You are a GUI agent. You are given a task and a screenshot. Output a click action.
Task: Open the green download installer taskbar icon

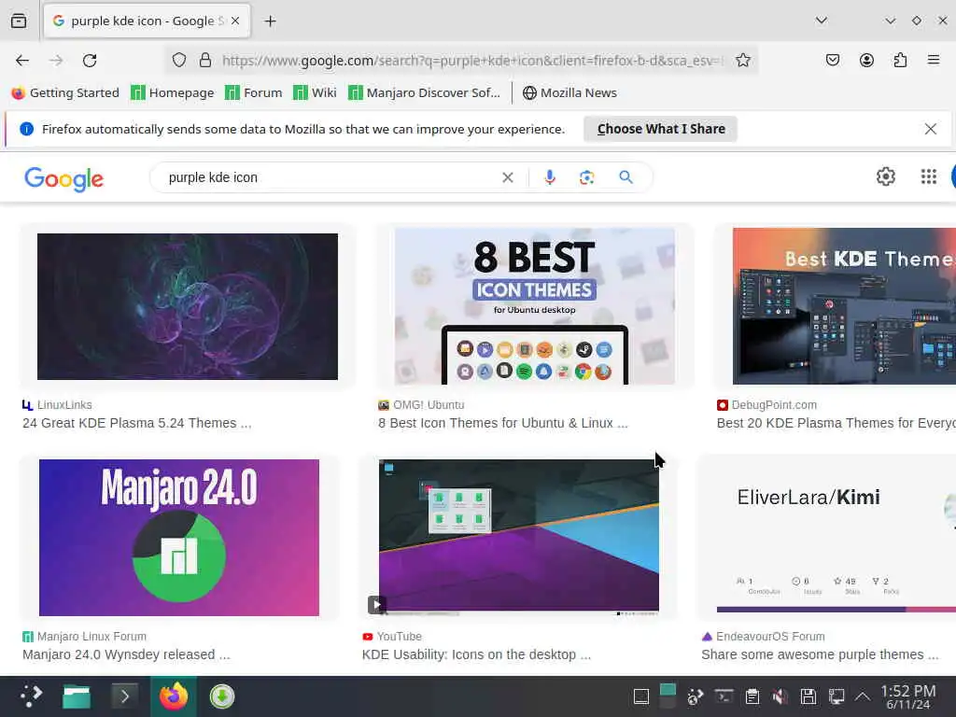(x=222, y=696)
